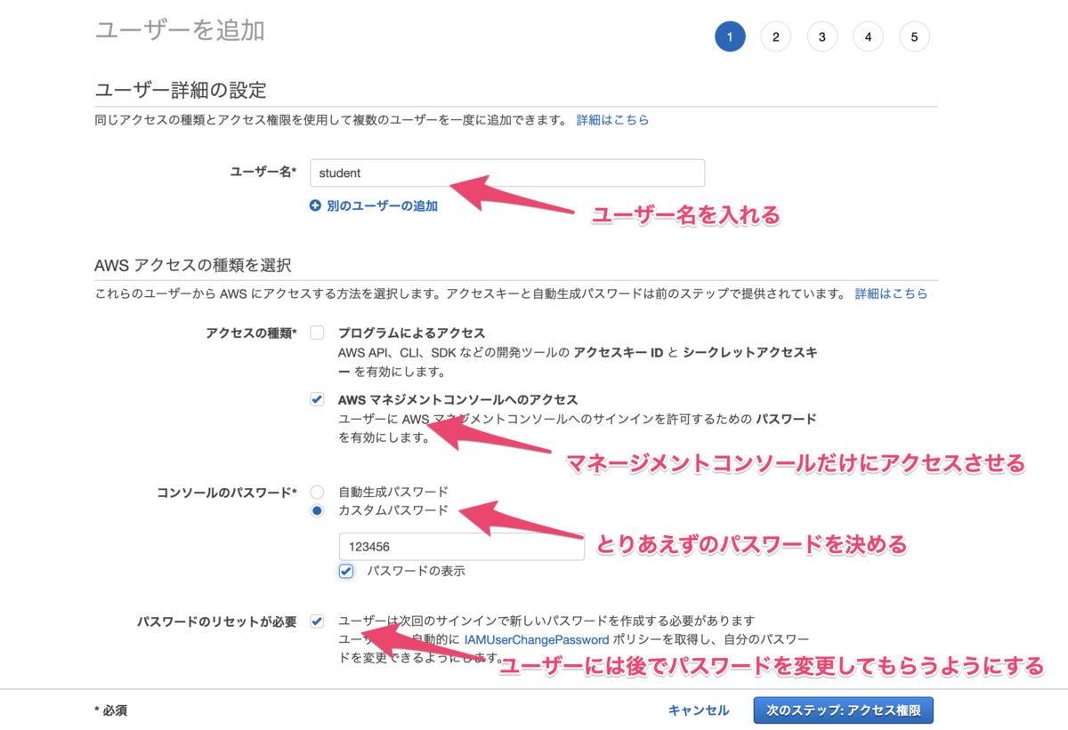
Task: Toggle AWS マネジメントコンソールへのアクセス checkbox
Action: (x=317, y=400)
